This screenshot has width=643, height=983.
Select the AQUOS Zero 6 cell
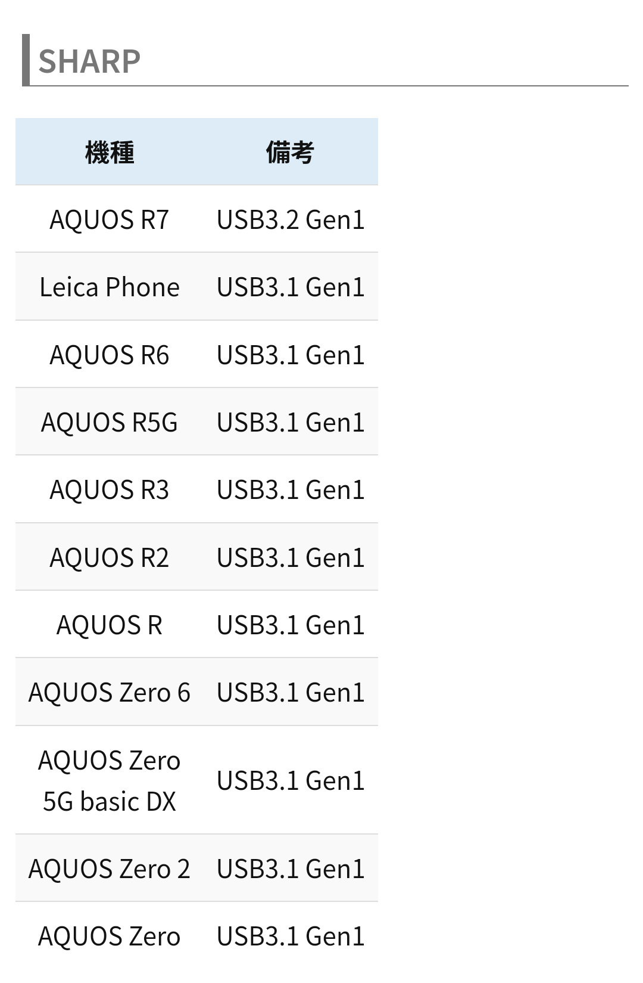(110, 692)
